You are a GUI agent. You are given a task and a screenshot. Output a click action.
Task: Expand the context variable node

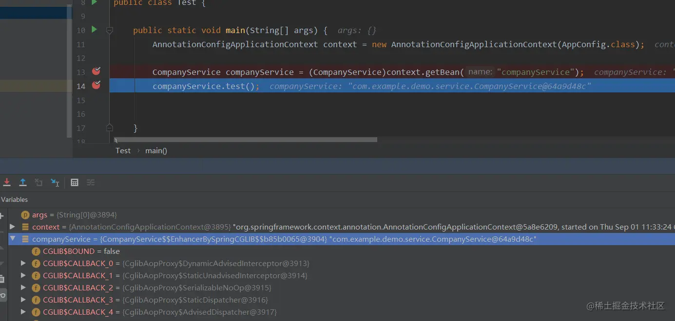13,227
